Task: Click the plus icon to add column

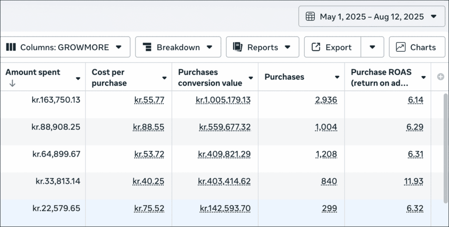Action: point(441,77)
